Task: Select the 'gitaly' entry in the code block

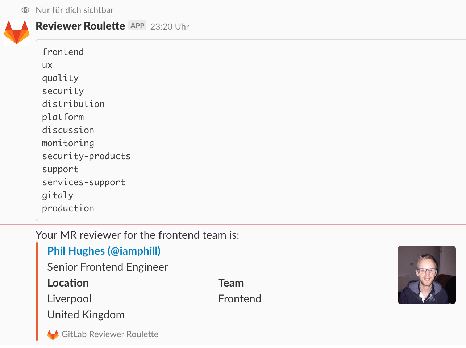Action: coord(58,195)
